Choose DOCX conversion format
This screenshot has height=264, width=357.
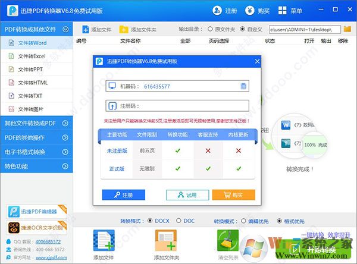click(x=150, y=221)
